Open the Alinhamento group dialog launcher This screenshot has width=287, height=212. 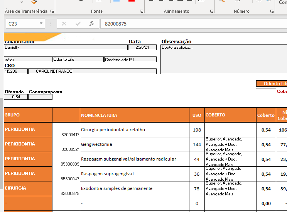212,12
